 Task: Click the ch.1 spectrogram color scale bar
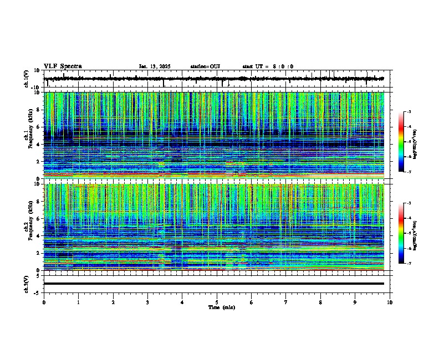pos(401,142)
